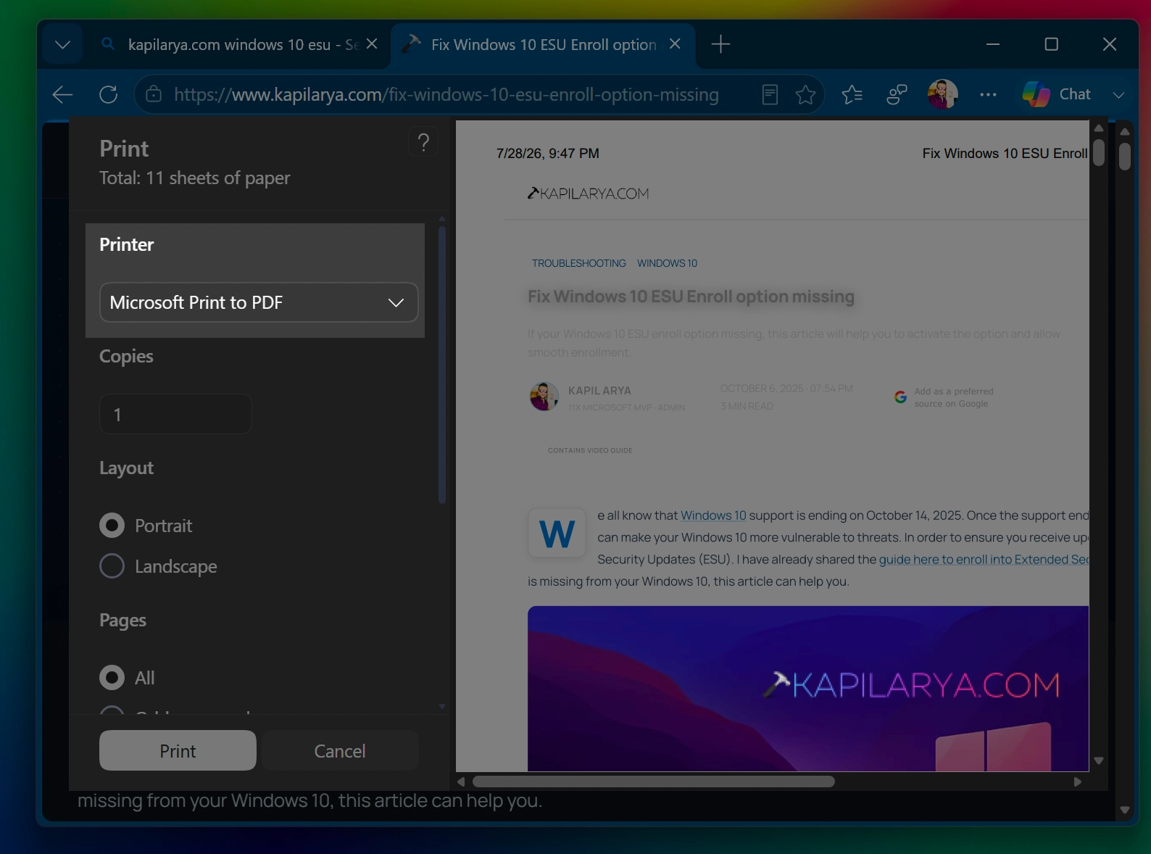Open the Microsoft Print to PDF dropdown

[259, 302]
